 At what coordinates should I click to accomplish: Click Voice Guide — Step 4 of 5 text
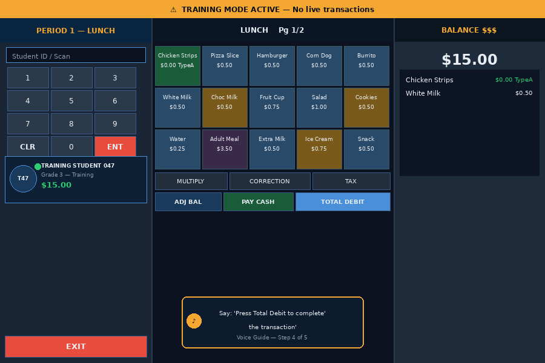click(272, 338)
